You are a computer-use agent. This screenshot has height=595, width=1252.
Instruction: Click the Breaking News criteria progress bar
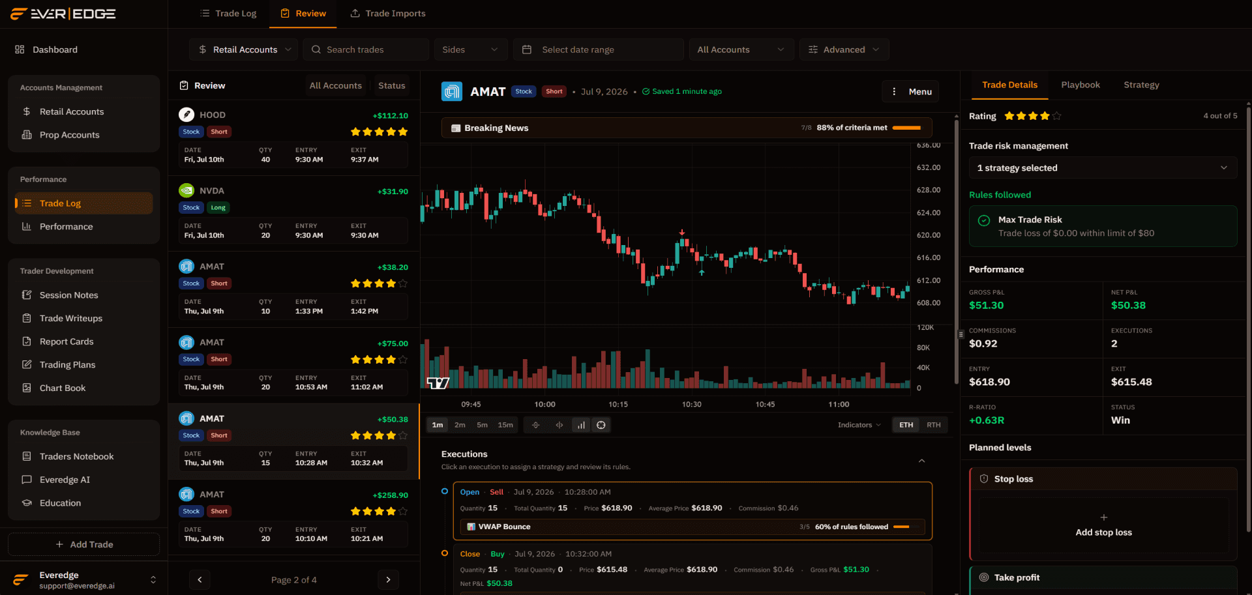(x=906, y=128)
